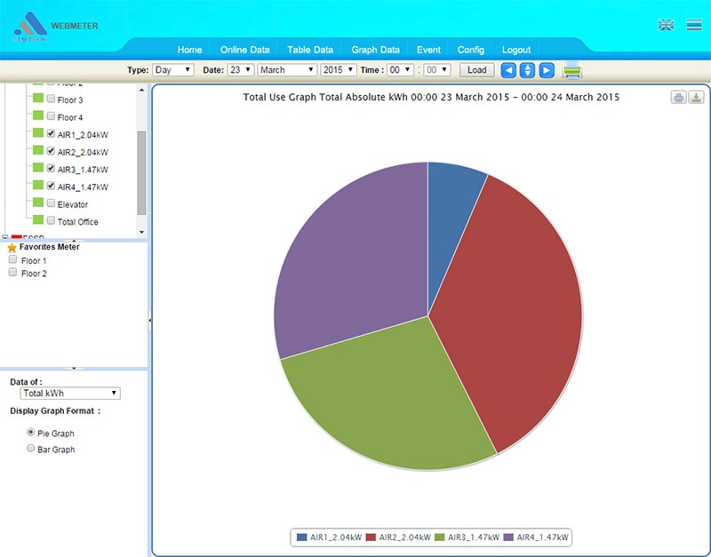711x557 pixels.
Task: Click the green meter icon beside AIR4_1.47kW
Action: [x=38, y=185]
